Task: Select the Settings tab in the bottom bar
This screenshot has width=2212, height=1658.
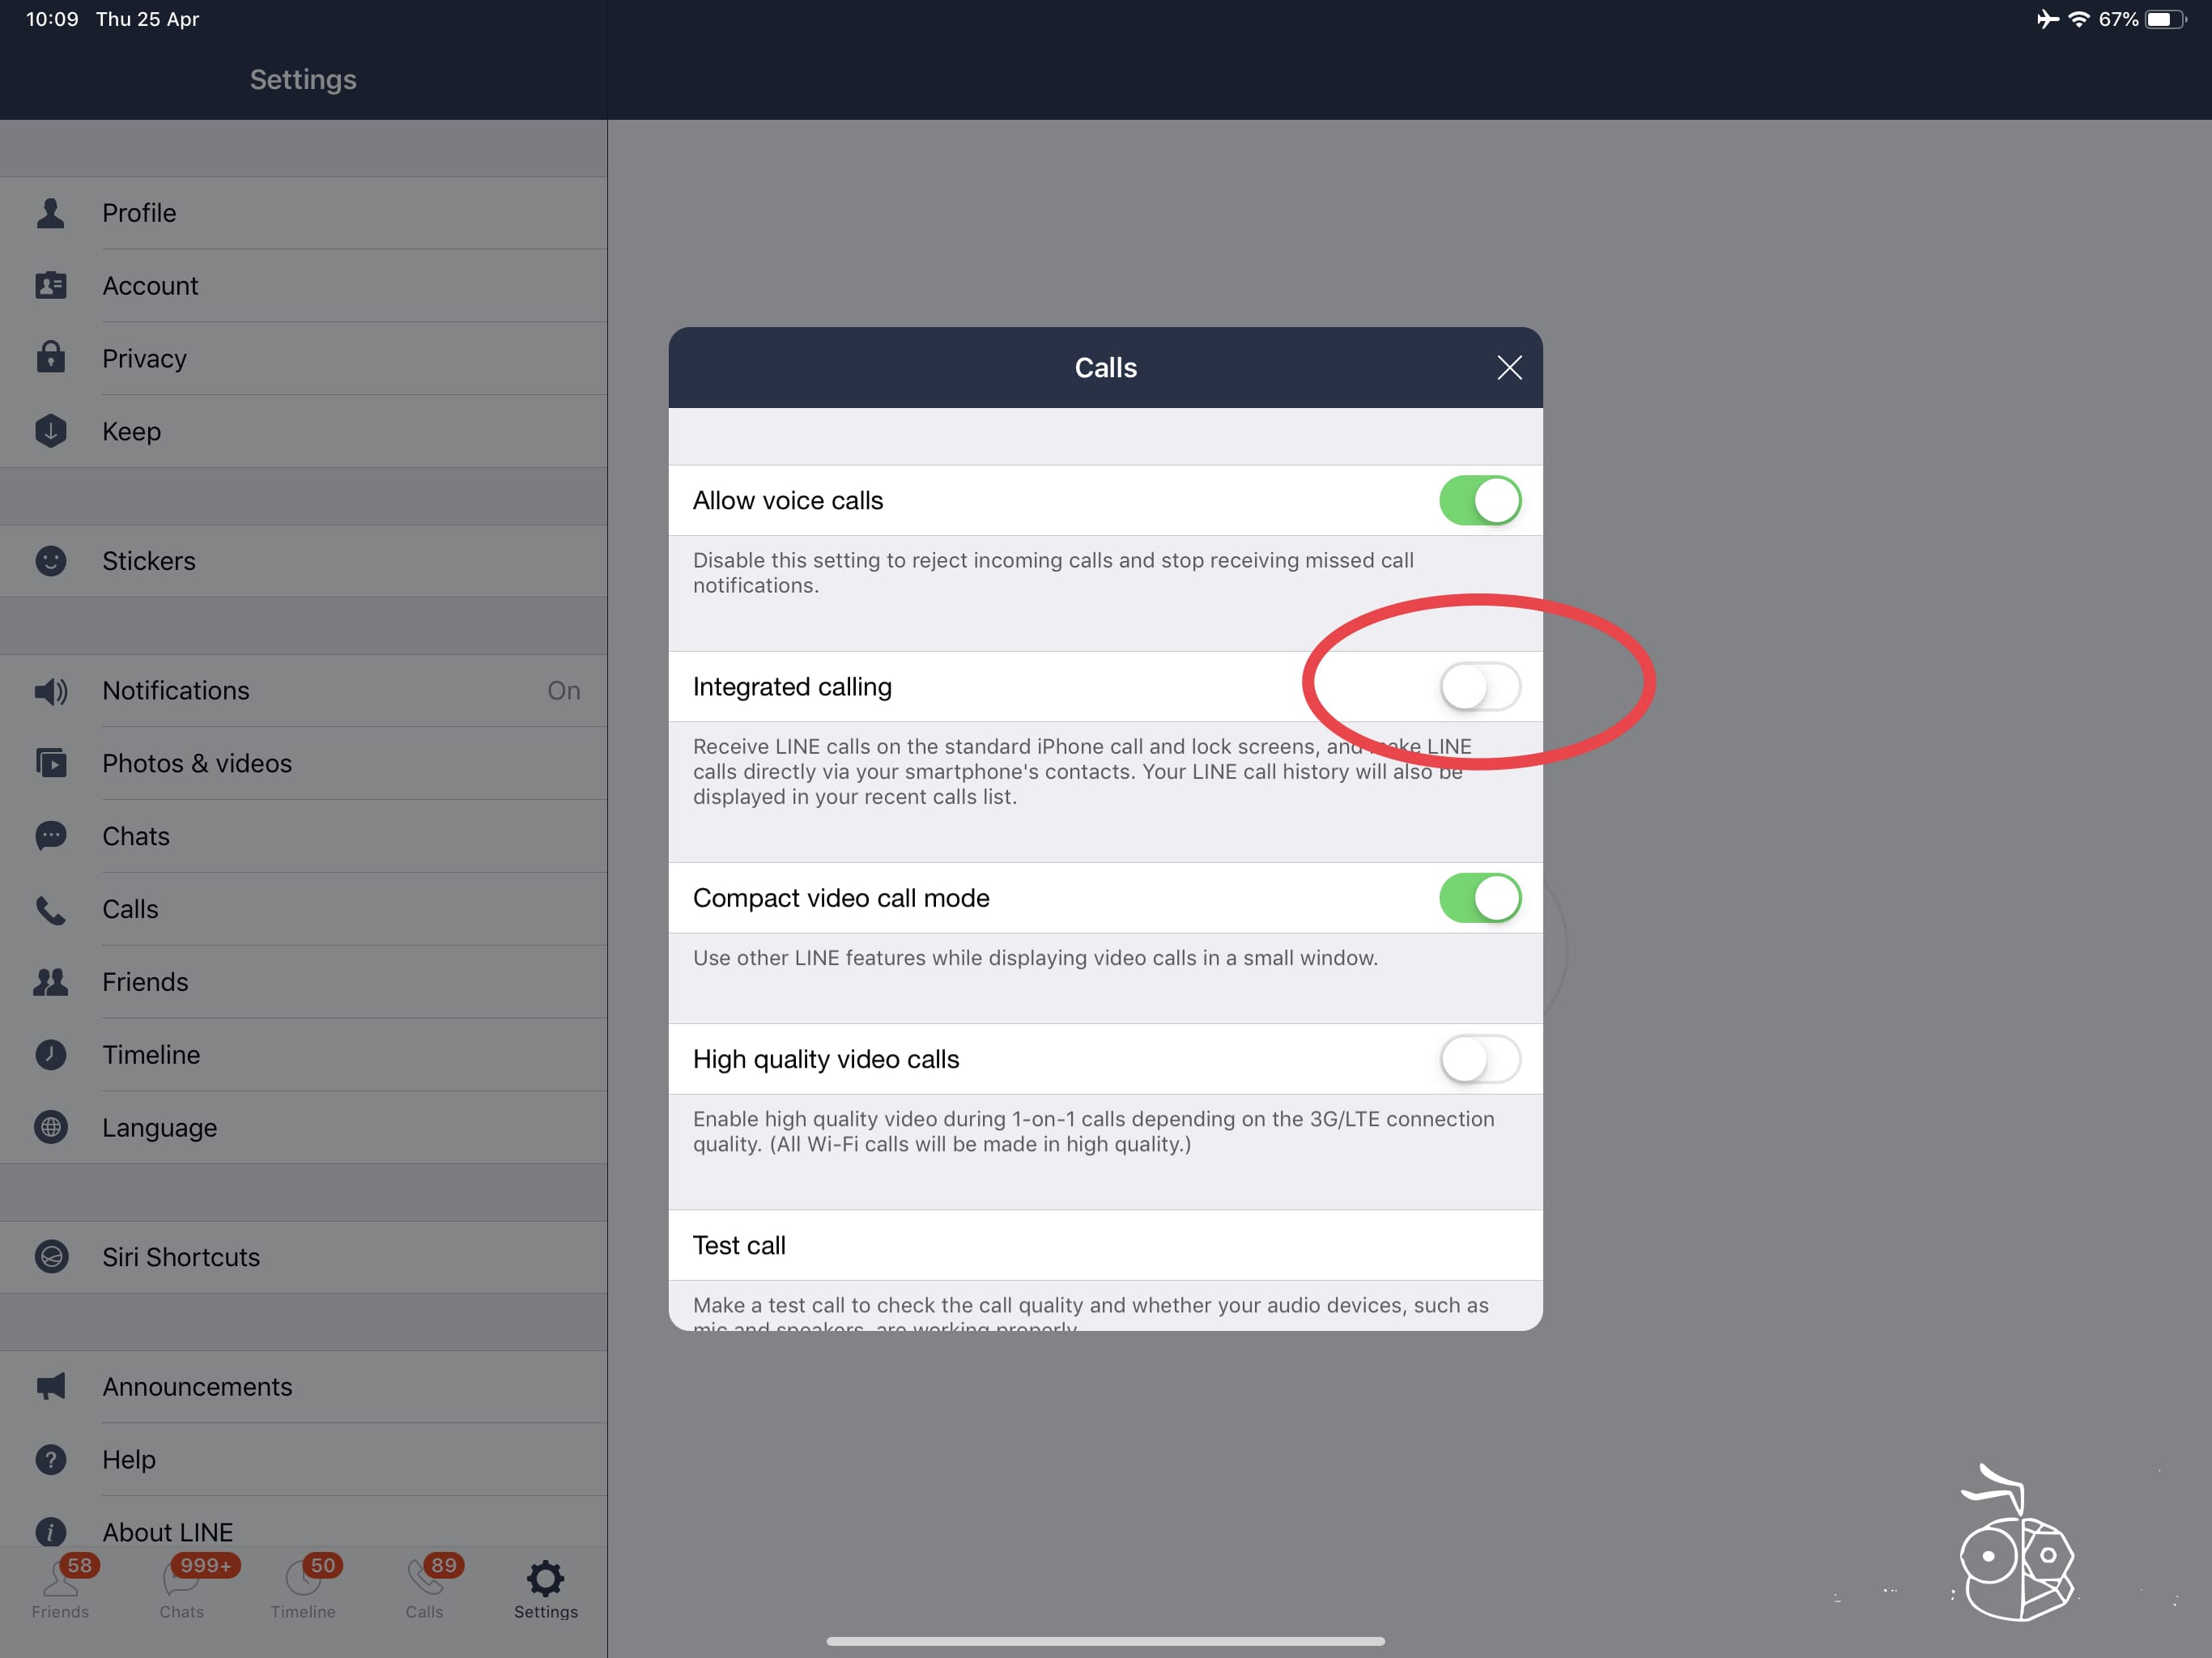Action: 546,1588
